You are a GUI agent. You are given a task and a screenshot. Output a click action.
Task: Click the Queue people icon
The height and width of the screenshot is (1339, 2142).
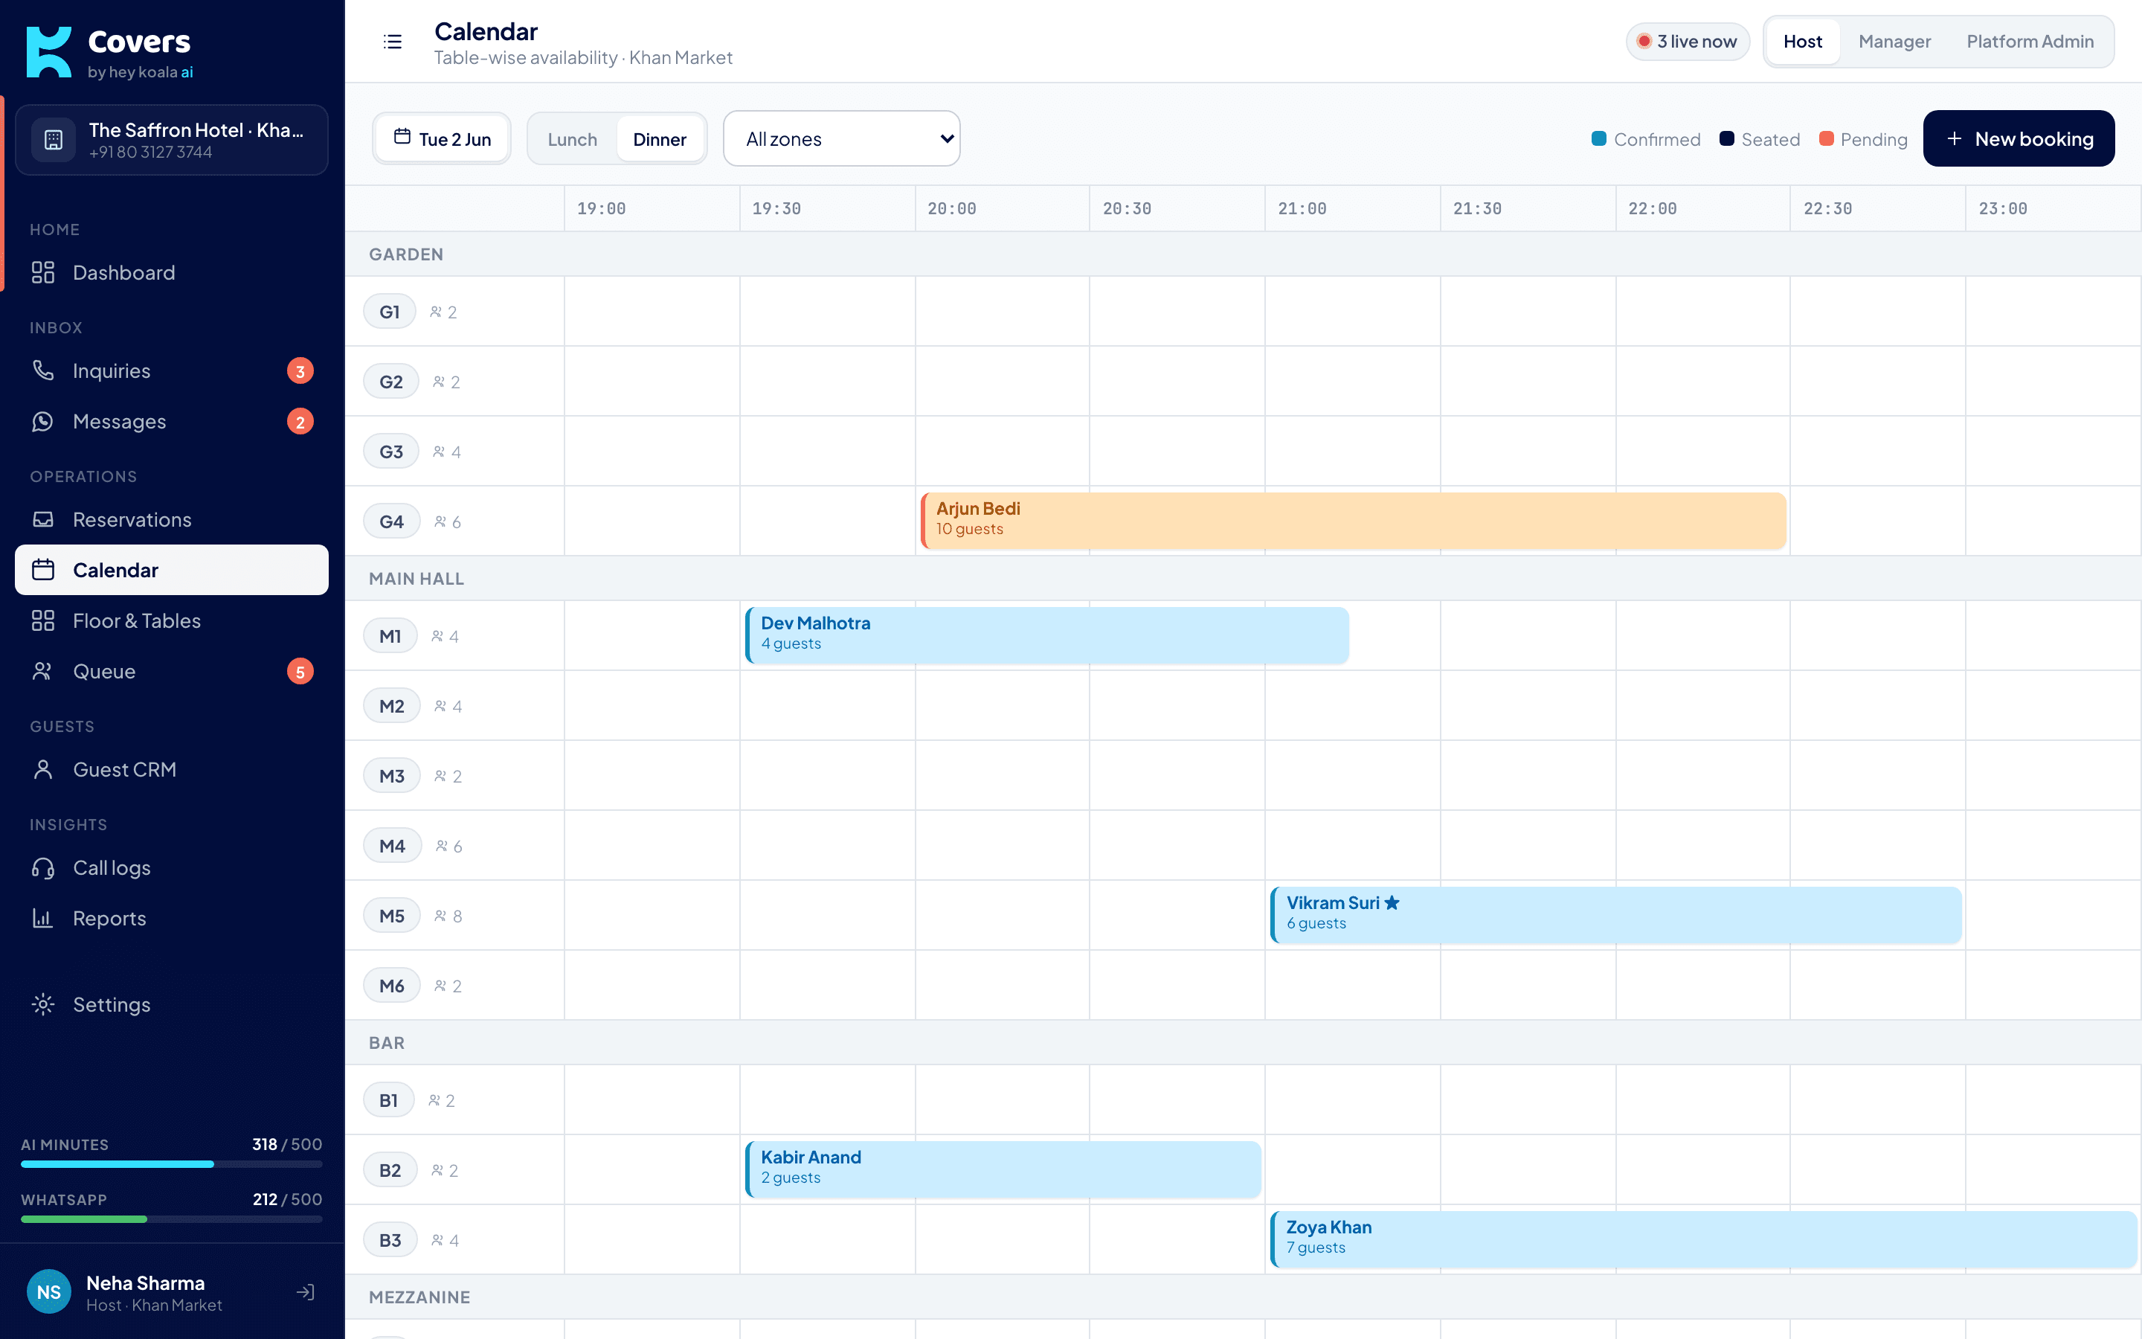42,671
